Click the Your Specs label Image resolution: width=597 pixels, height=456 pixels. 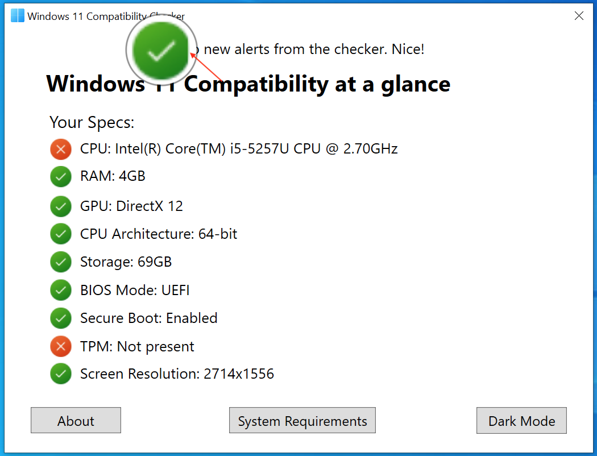click(92, 122)
